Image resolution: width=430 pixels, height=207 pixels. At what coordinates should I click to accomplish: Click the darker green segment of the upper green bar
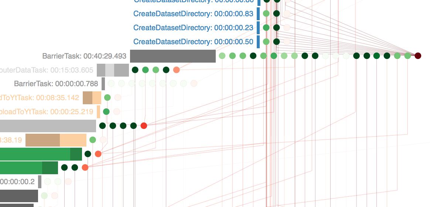click(x=76, y=154)
